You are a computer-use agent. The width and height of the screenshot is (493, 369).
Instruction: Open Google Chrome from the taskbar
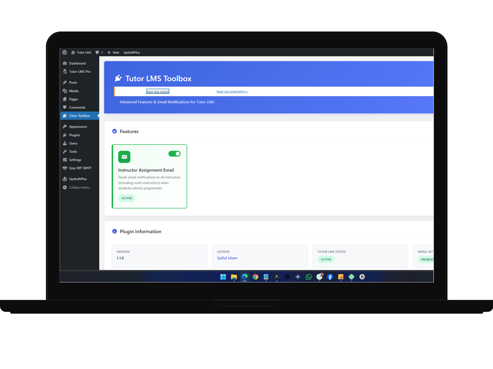point(255,277)
